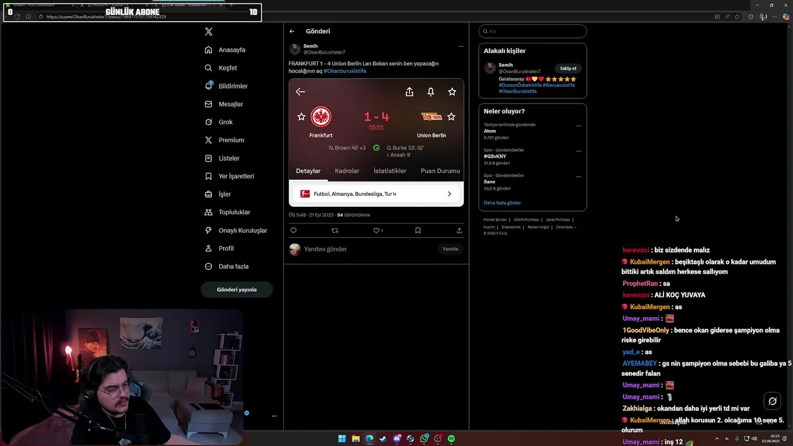Open İşler in the sidebar
This screenshot has width=793, height=446.
coord(217,194)
